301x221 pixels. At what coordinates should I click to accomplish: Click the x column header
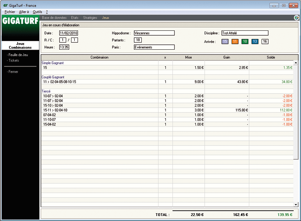[x=165, y=58]
